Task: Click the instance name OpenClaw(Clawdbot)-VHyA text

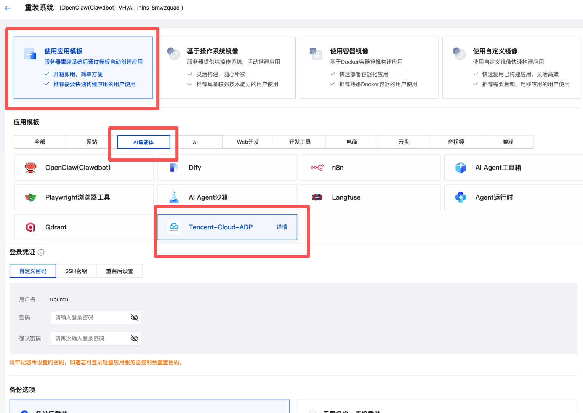Action: (96, 8)
